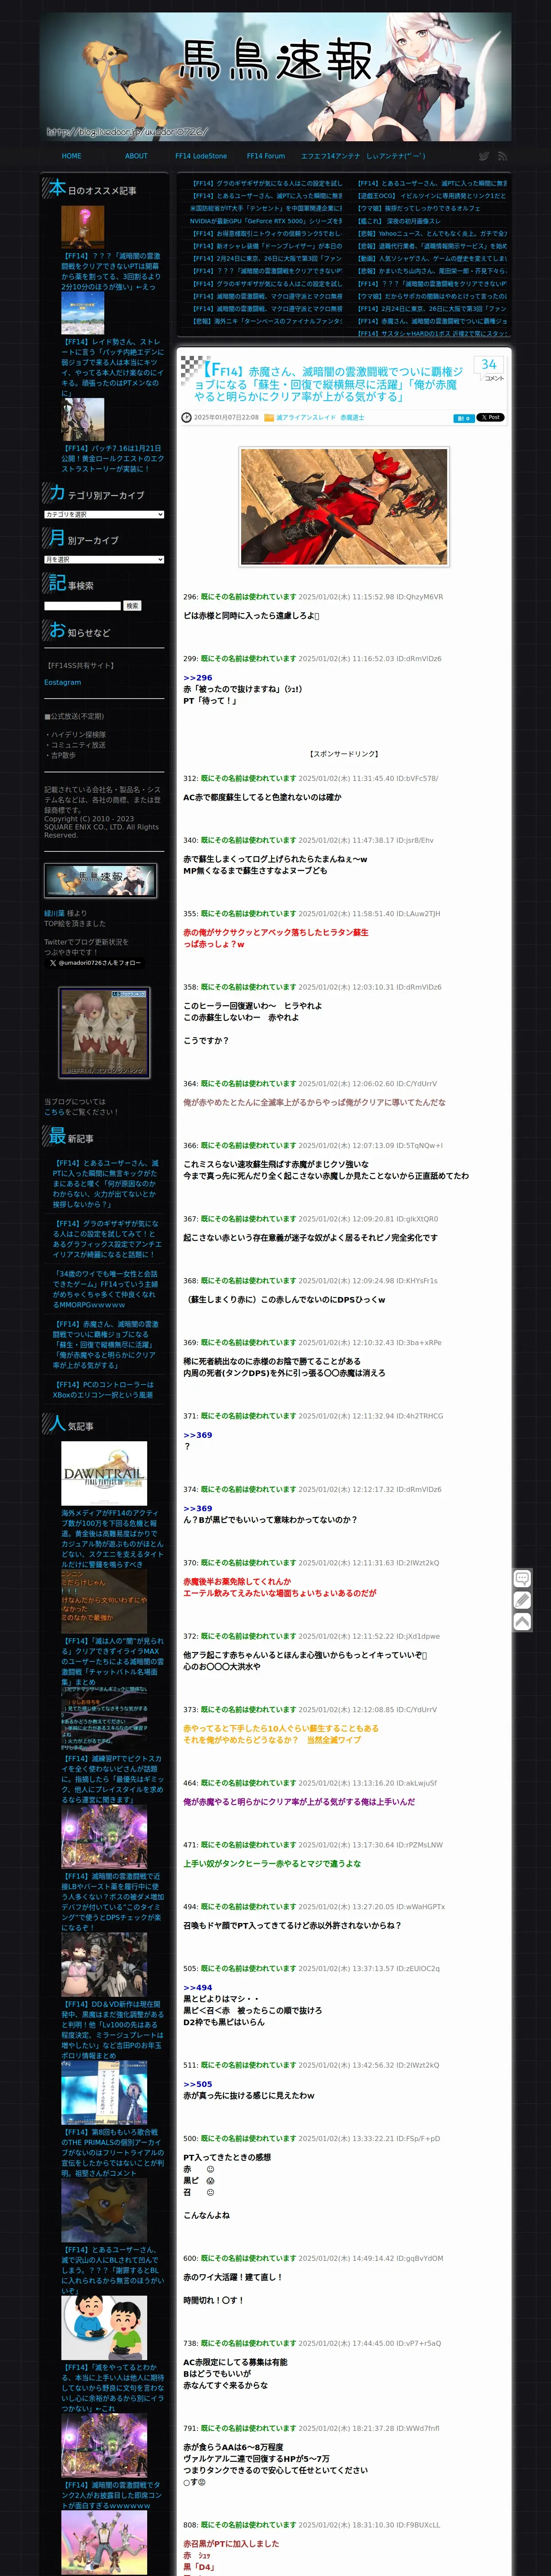Click the 馬鳥速報 sidebar banner image

[100, 880]
